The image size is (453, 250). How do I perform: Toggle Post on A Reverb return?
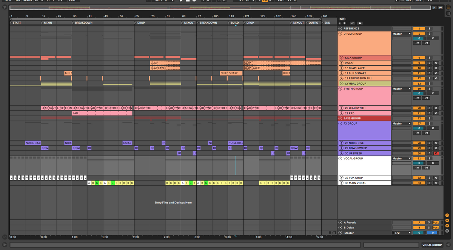tap(436, 222)
